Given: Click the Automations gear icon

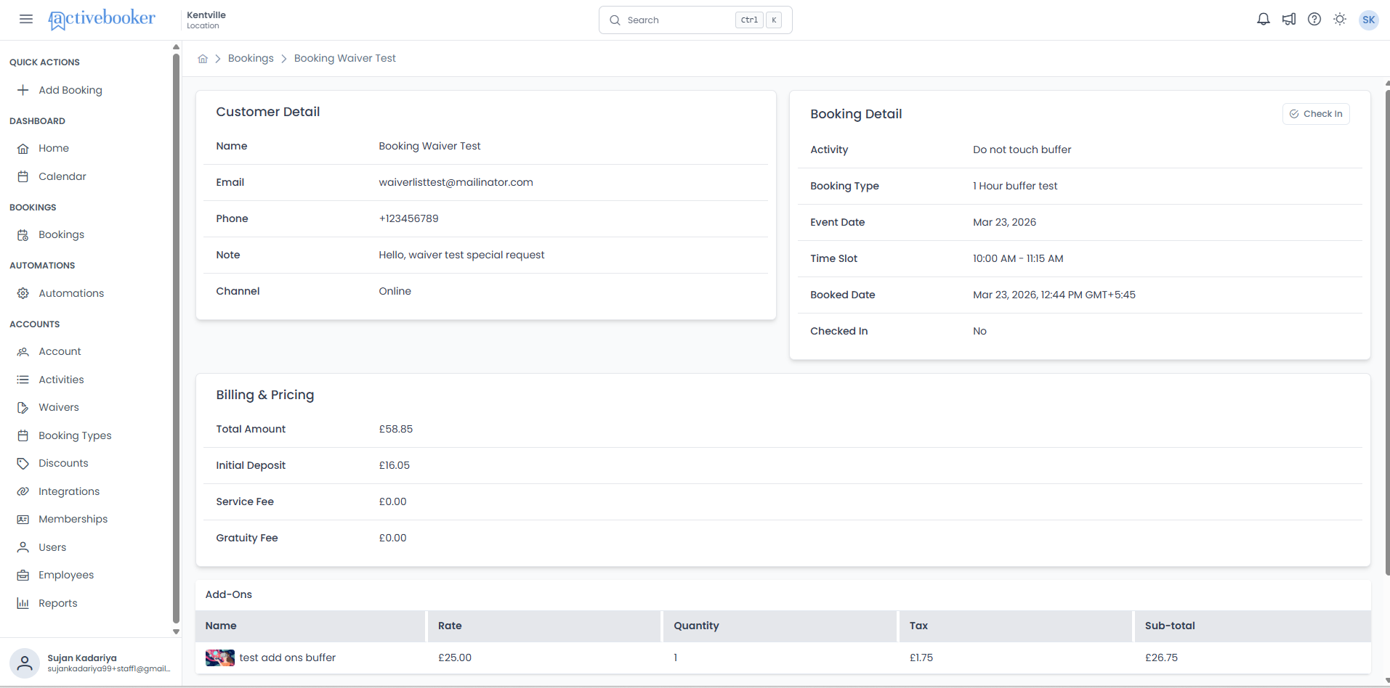Looking at the screenshot, I should click(23, 293).
